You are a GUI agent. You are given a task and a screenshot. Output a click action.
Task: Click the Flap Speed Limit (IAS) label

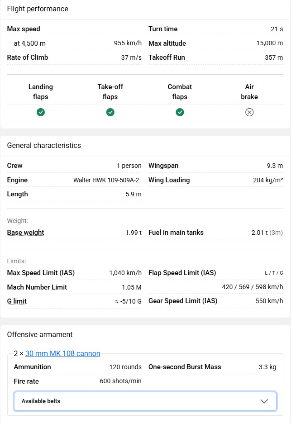pyautogui.click(x=182, y=273)
